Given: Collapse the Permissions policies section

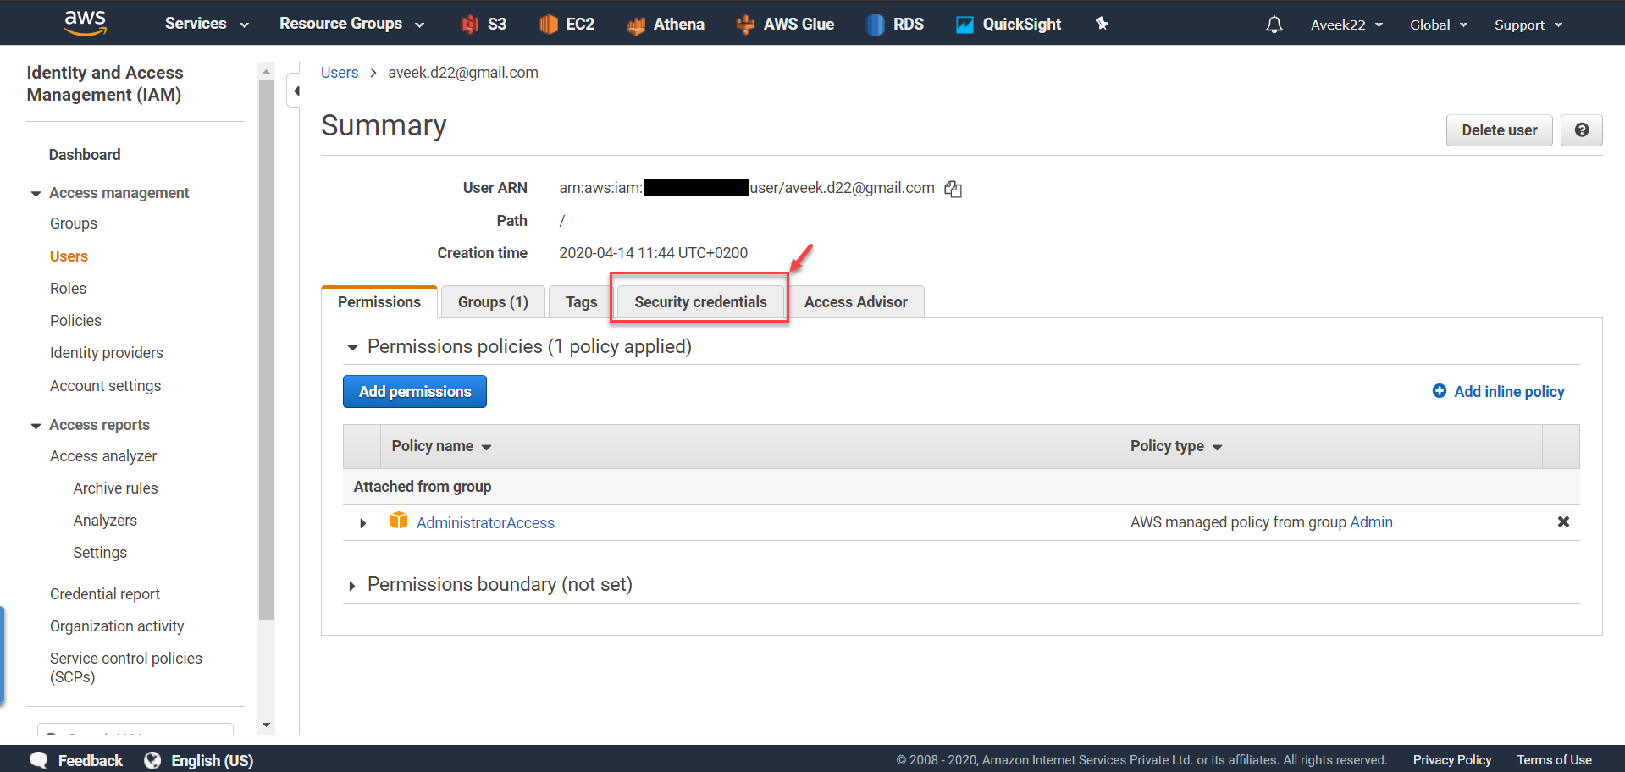Looking at the screenshot, I should (x=352, y=347).
